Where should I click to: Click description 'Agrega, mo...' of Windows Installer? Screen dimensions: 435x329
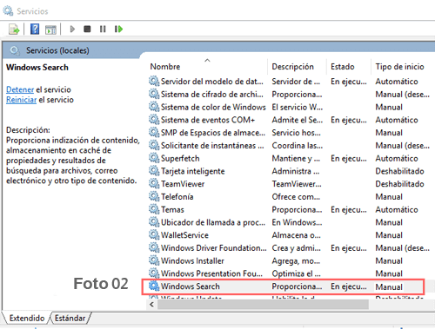point(296,261)
